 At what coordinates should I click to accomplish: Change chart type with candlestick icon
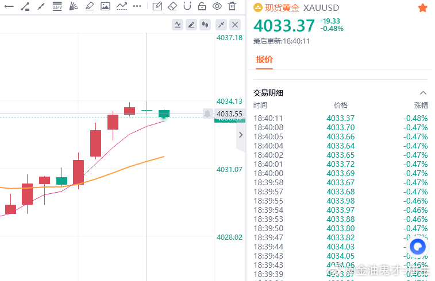pyautogui.click(x=205, y=25)
